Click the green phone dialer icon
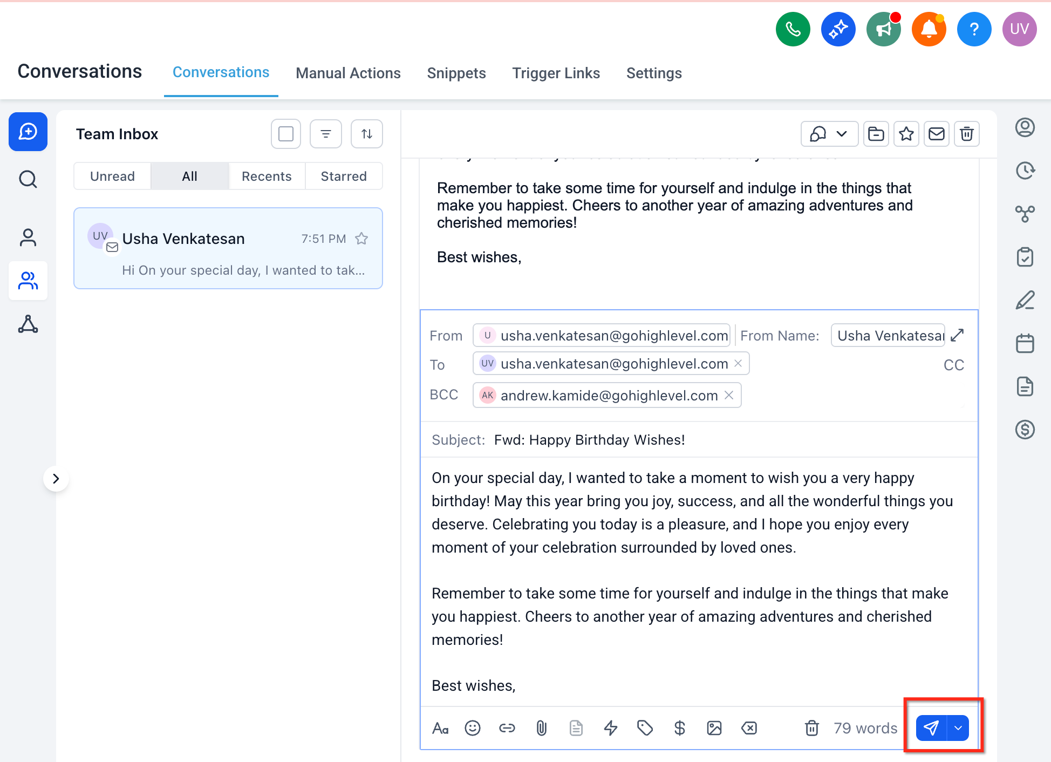Image resolution: width=1051 pixels, height=762 pixels. click(x=793, y=29)
